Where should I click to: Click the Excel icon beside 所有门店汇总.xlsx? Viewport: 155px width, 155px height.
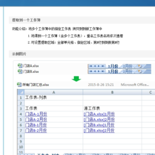click(19, 84)
